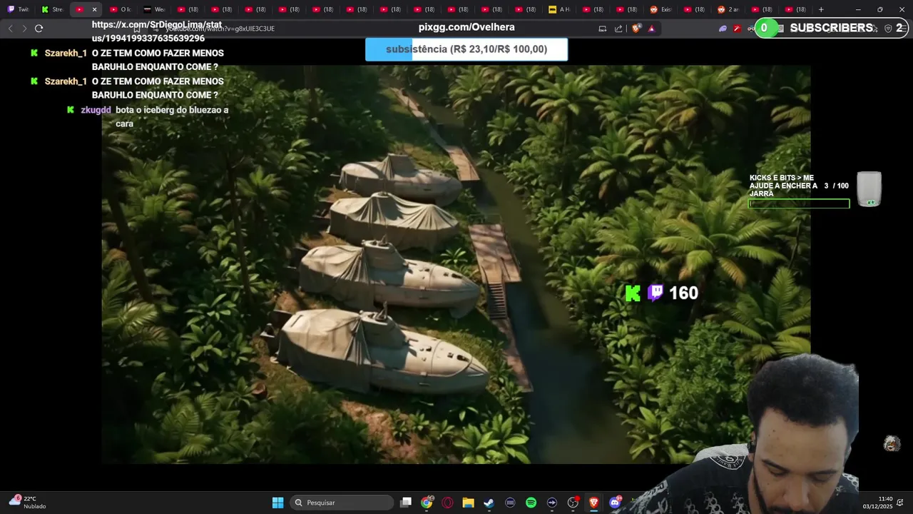
Task: Click the SUBSCRIBERS counter label
Action: (x=832, y=28)
